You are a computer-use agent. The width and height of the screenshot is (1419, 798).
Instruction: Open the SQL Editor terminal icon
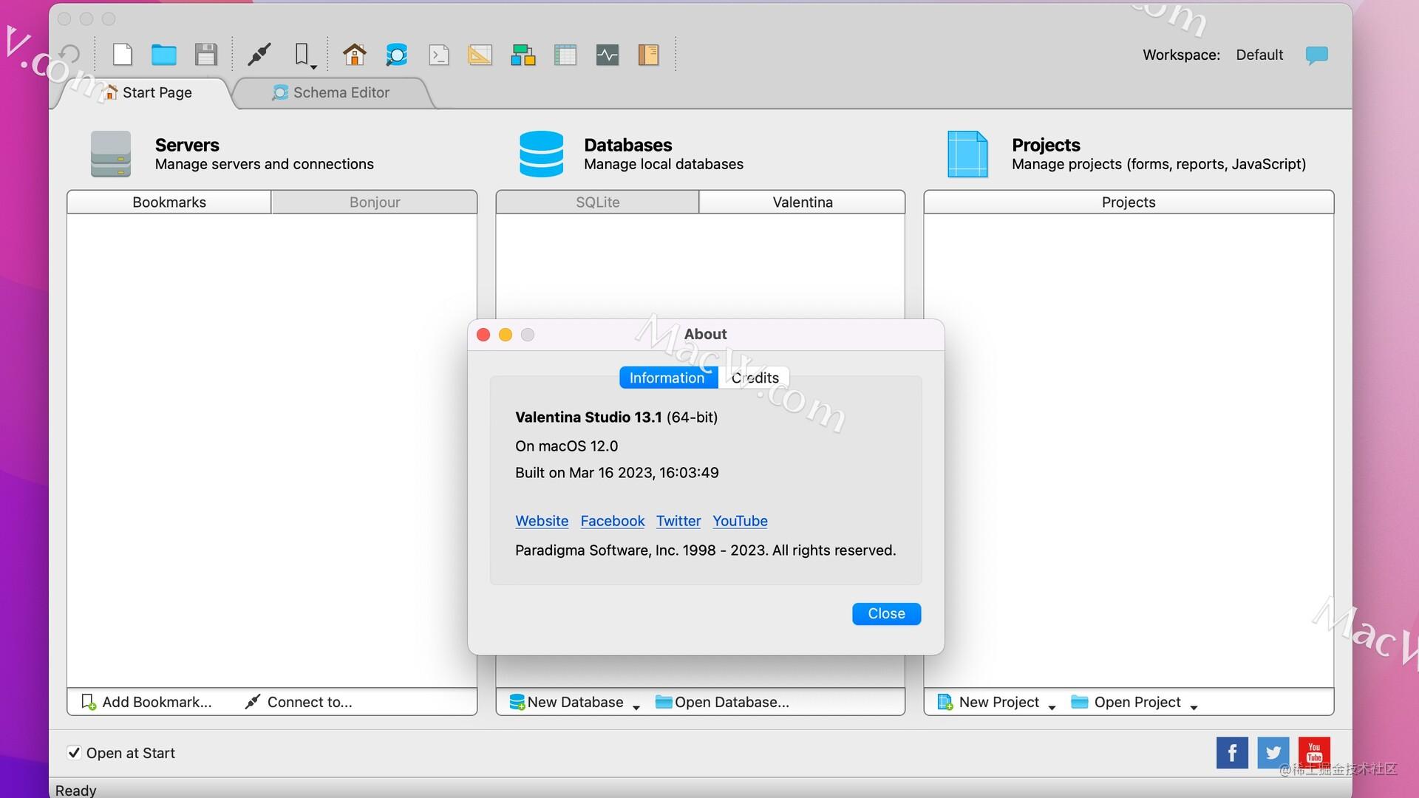coord(439,55)
